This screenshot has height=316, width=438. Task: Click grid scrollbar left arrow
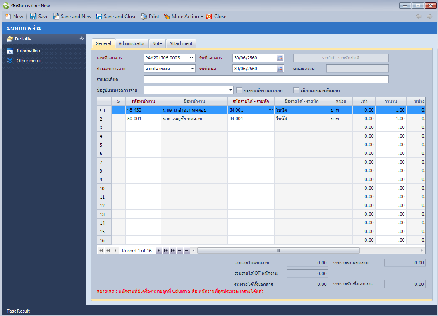click(194, 250)
